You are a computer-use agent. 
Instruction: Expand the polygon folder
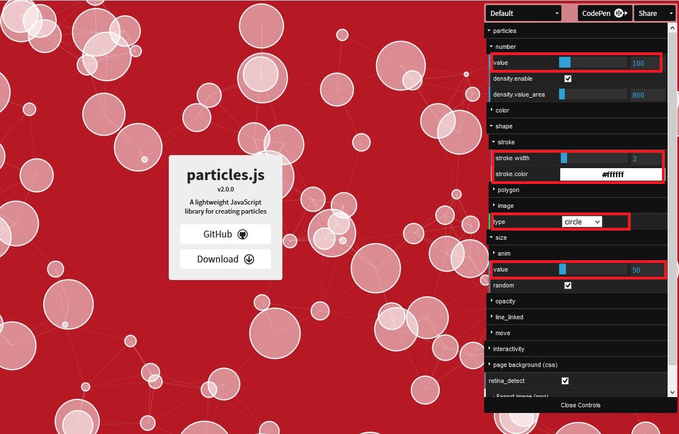click(579, 190)
